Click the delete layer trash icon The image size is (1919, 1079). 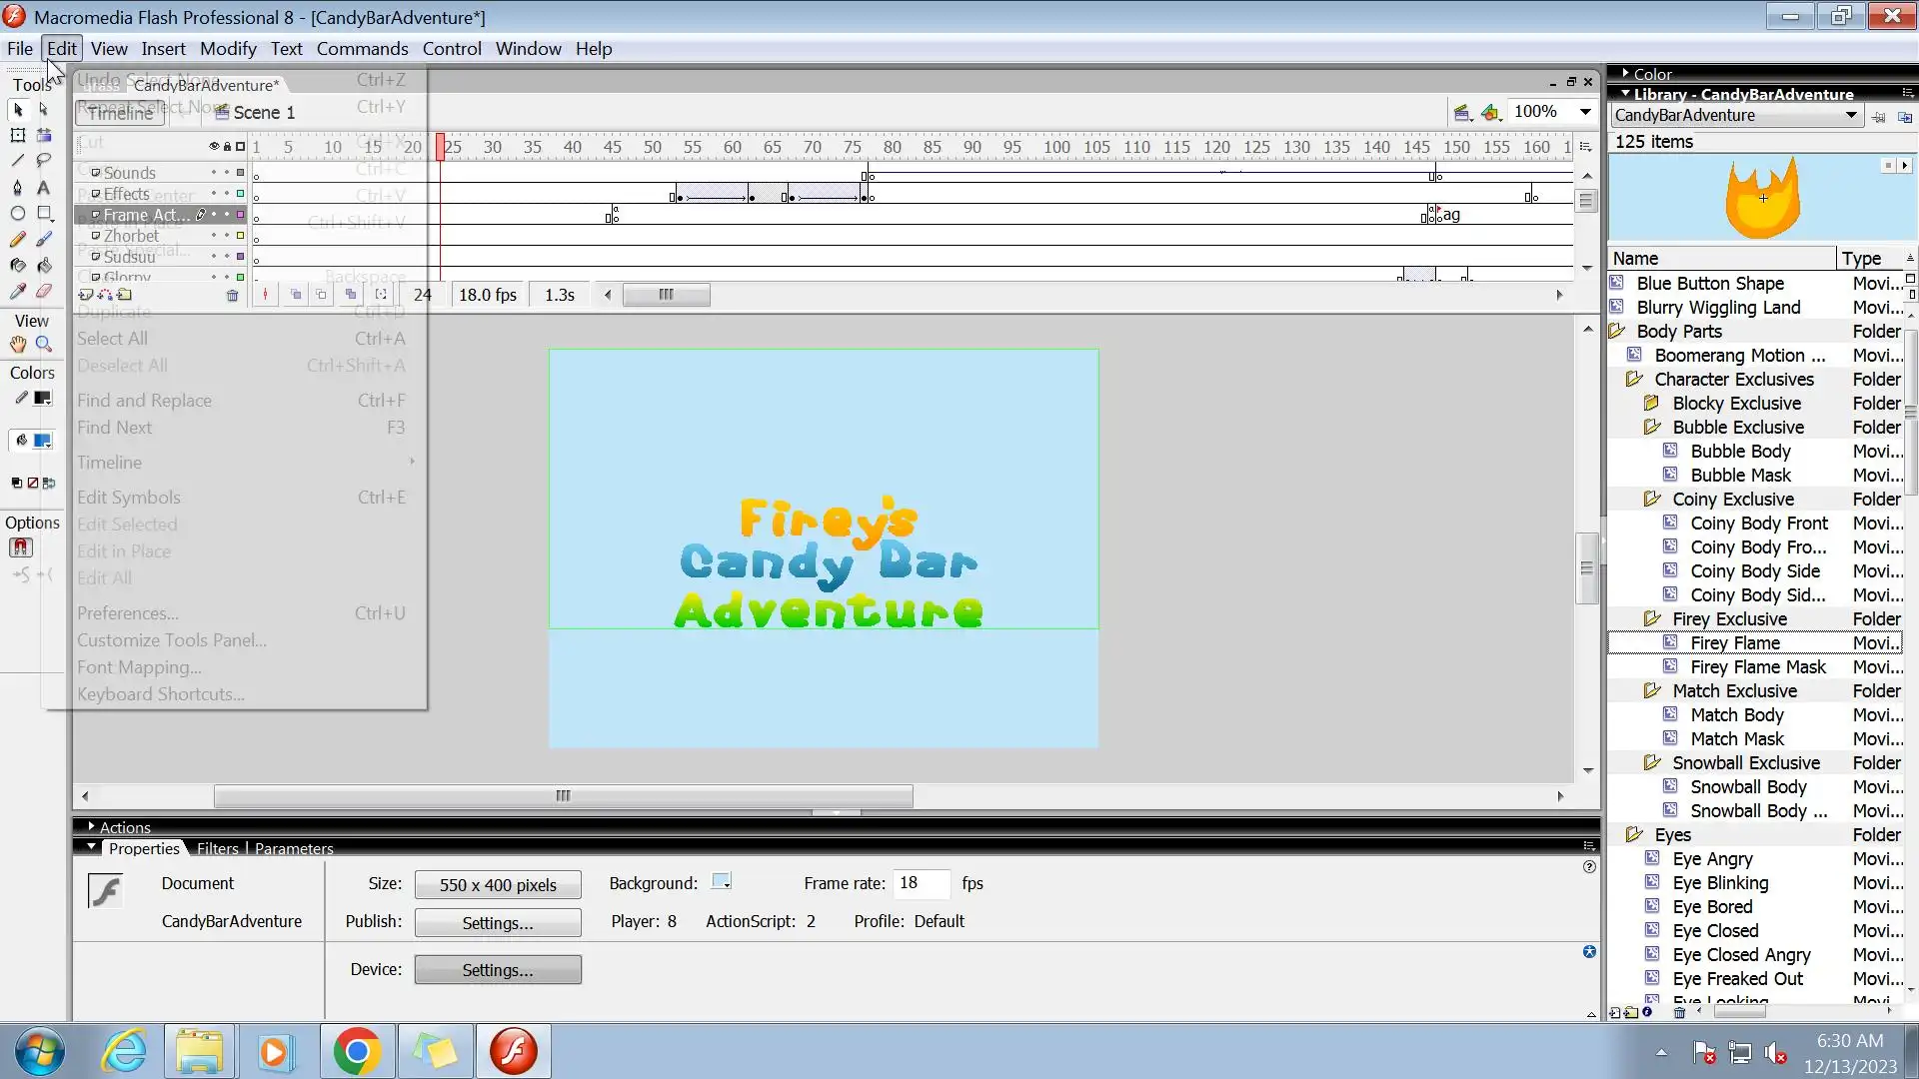tap(232, 296)
